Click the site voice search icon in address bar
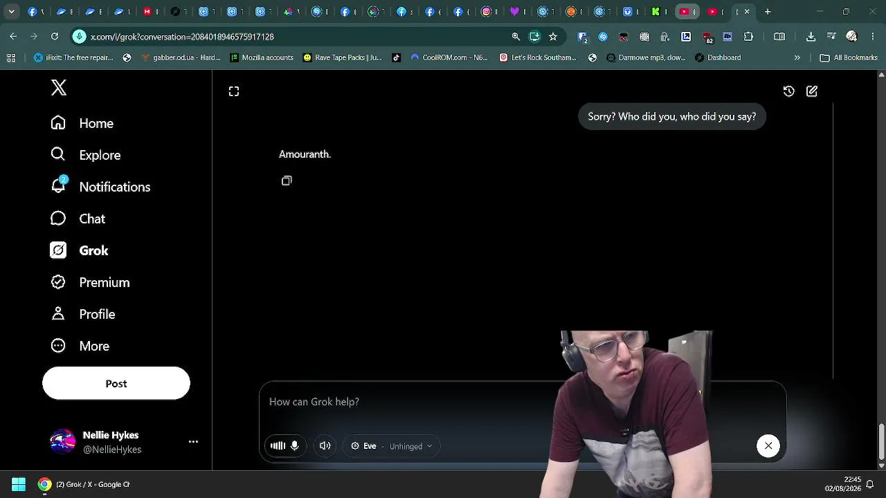This screenshot has width=886, height=498. click(x=80, y=37)
